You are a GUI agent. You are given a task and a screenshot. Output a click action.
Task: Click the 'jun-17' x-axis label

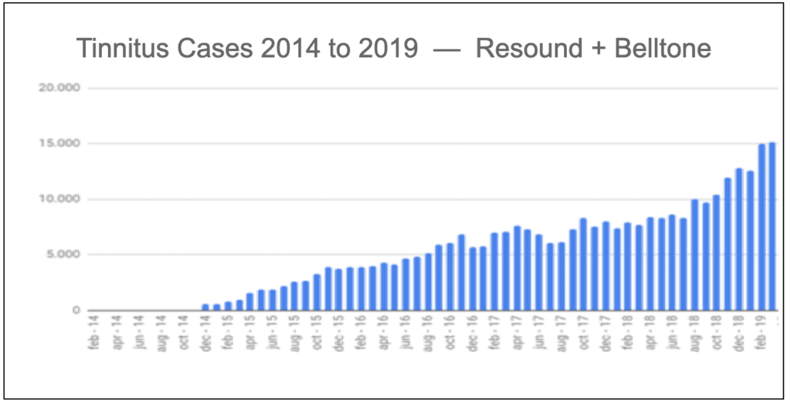tap(540, 333)
